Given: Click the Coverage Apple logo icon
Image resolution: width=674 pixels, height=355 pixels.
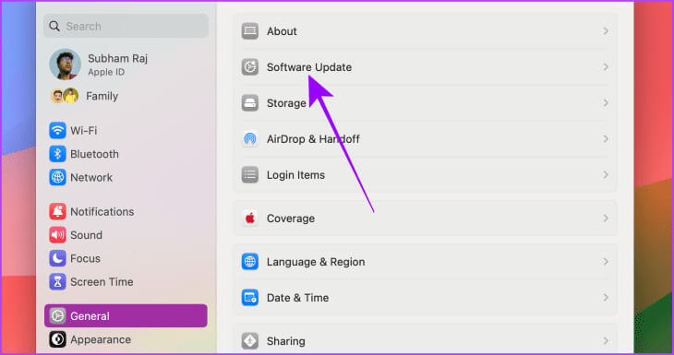Looking at the screenshot, I should pyautogui.click(x=249, y=218).
